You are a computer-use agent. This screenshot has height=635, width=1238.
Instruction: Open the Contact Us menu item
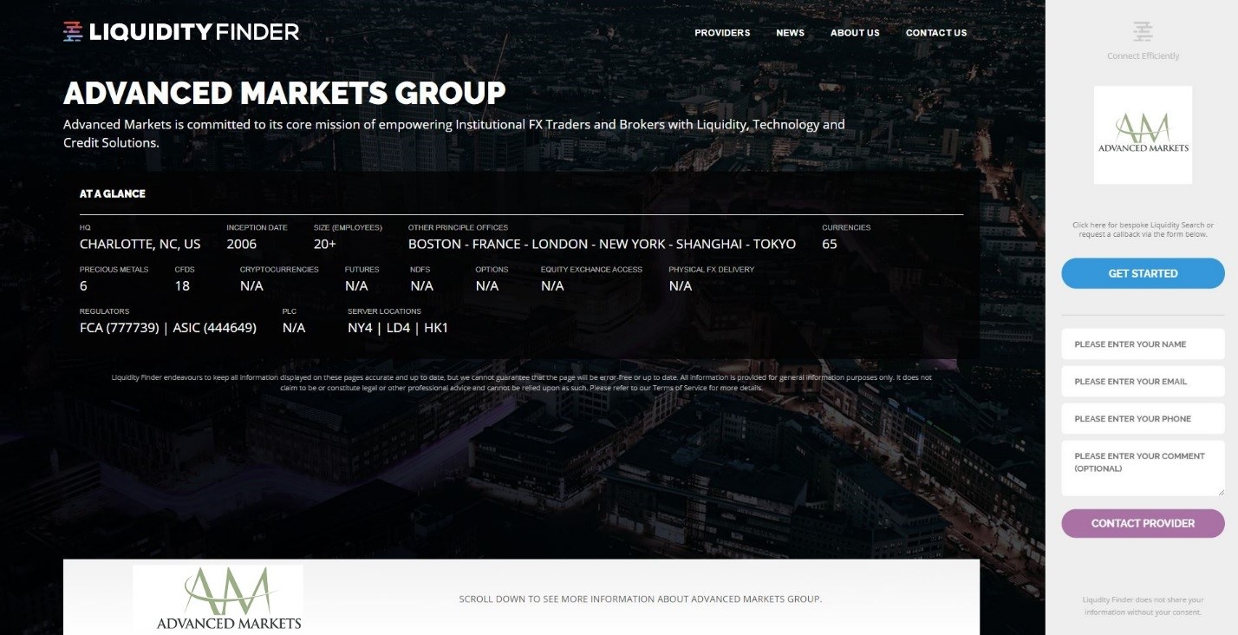tap(936, 33)
